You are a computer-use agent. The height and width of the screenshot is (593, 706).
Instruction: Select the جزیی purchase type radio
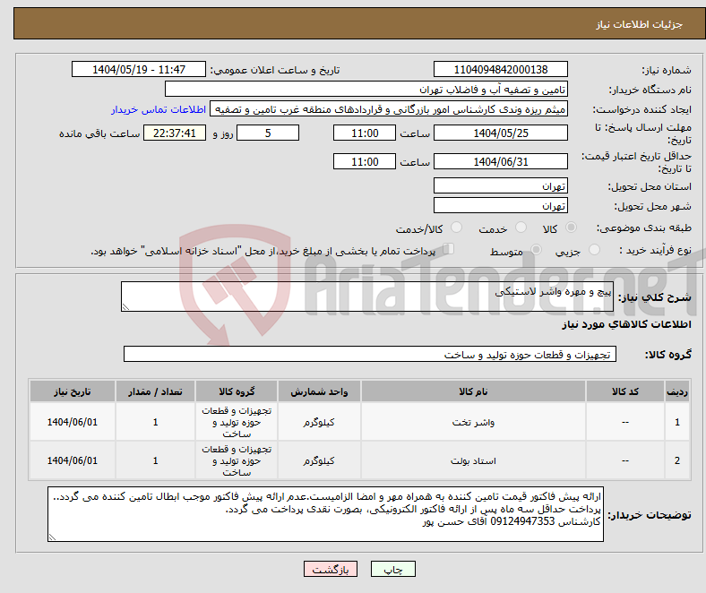[x=594, y=249]
